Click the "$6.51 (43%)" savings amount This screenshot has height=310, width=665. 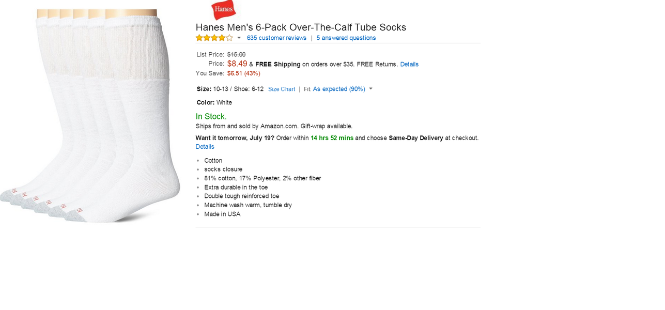coord(243,73)
